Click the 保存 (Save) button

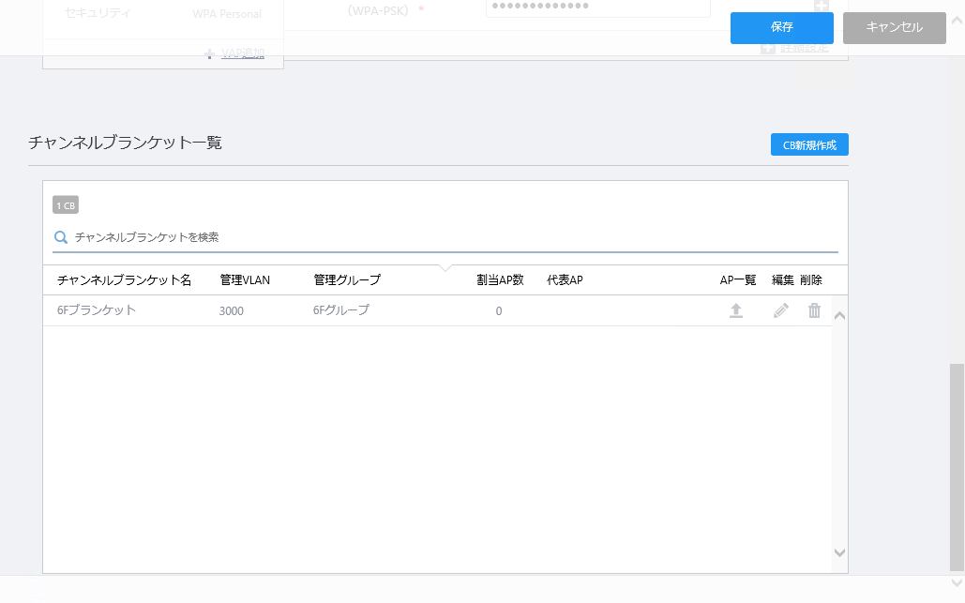(x=781, y=28)
